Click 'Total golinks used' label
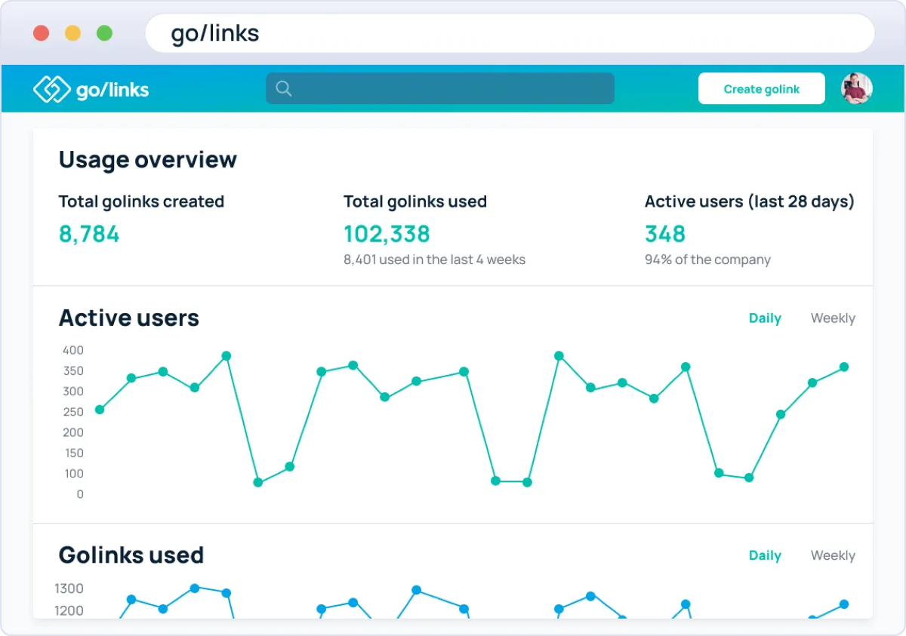 click(415, 201)
